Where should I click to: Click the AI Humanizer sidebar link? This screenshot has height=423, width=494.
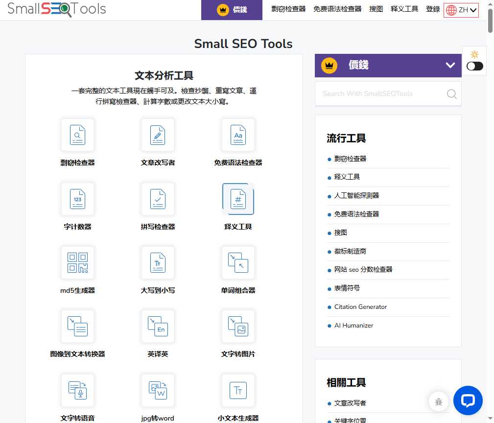coord(353,325)
